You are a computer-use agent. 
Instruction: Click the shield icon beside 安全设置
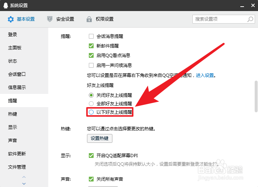50,19
